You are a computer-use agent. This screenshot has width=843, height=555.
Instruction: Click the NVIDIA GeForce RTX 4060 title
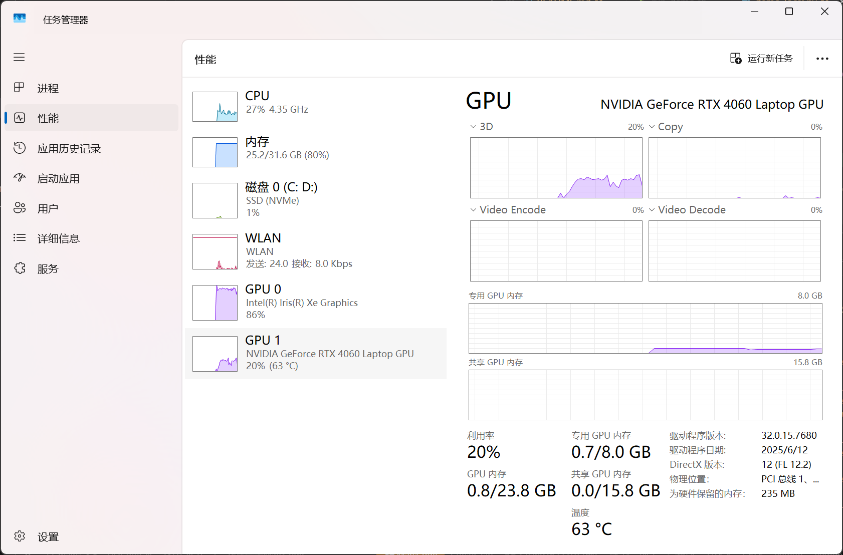(712, 104)
